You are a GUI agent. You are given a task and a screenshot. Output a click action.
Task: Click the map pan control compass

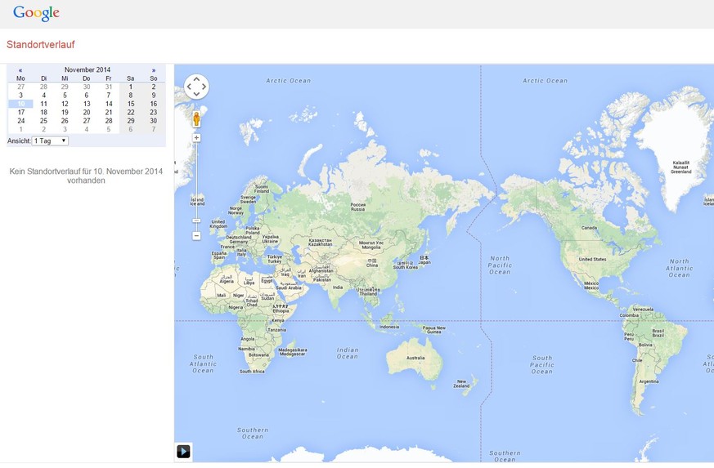click(x=196, y=87)
